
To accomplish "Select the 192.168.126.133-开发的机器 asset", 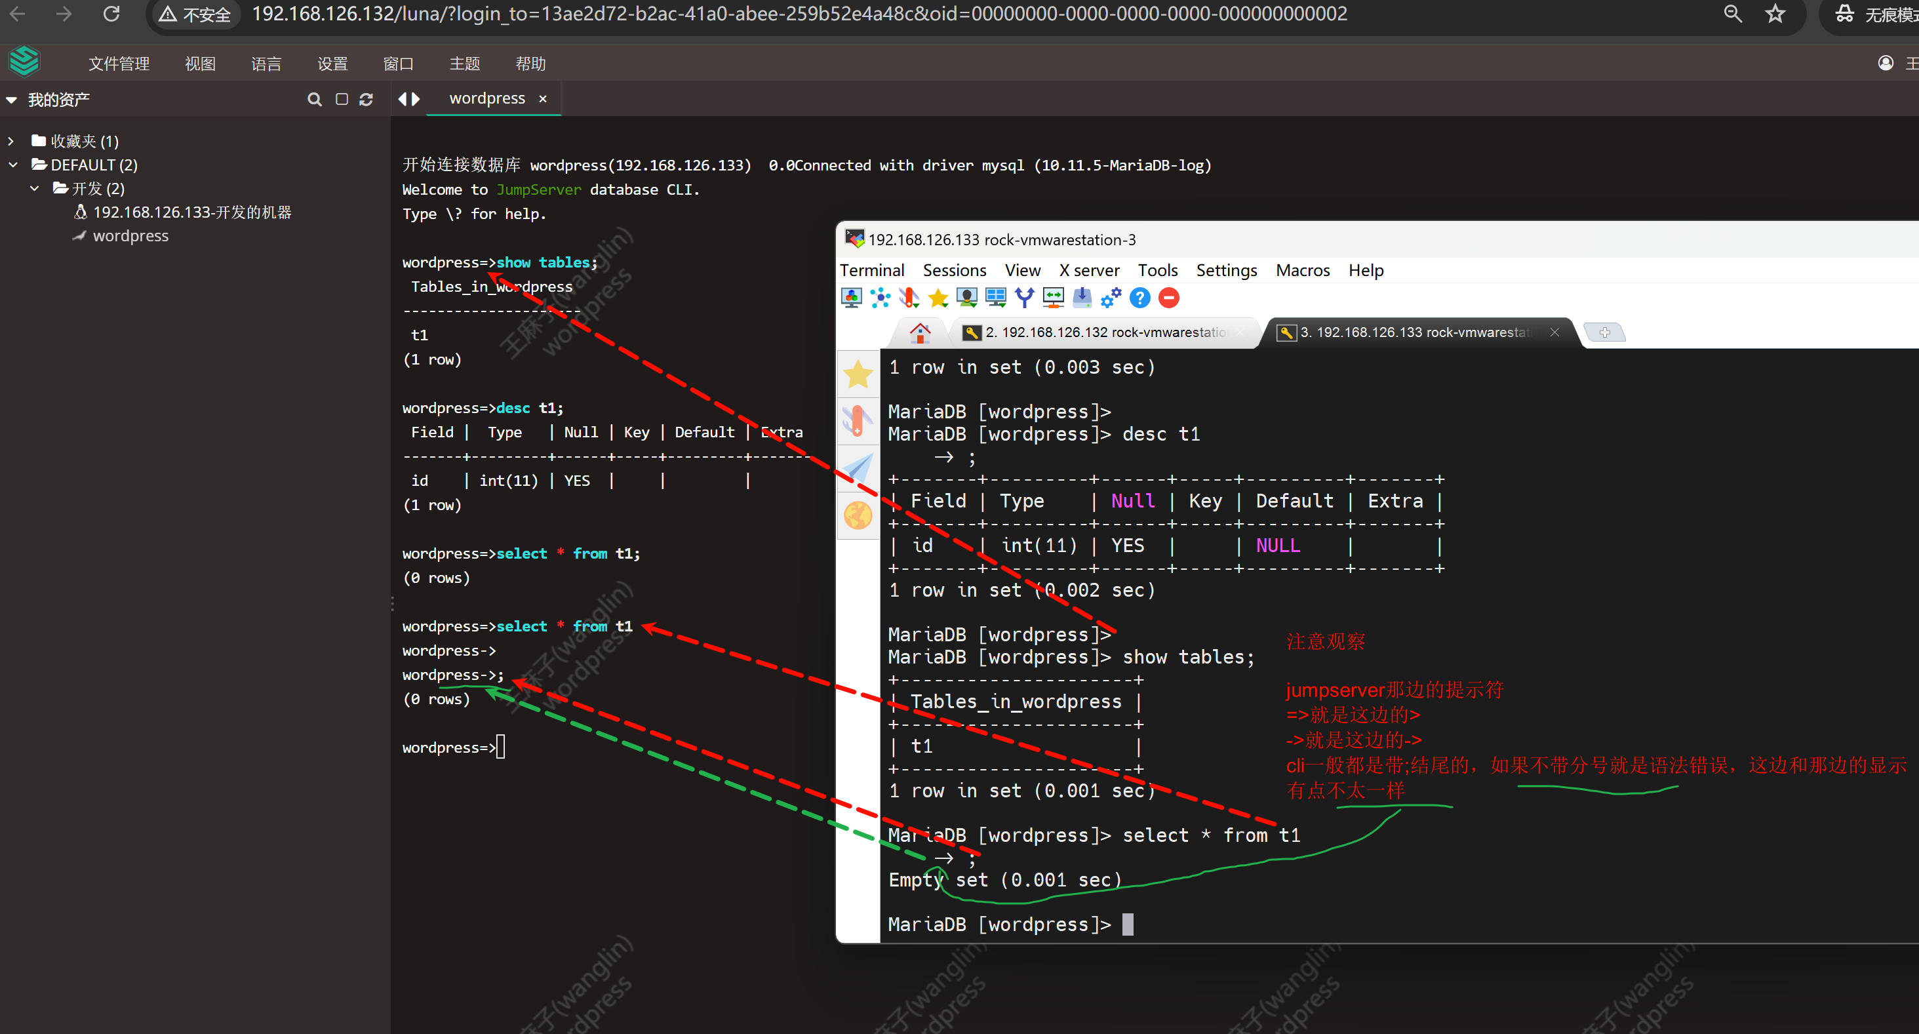I will (191, 212).
